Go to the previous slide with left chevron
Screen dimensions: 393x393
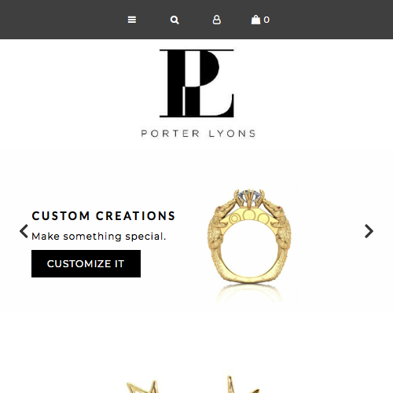24,231
